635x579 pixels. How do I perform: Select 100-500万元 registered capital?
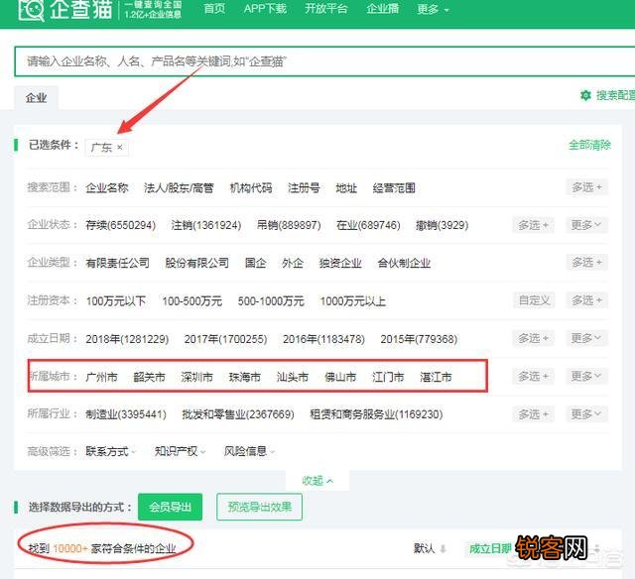(x=191, y=301)
